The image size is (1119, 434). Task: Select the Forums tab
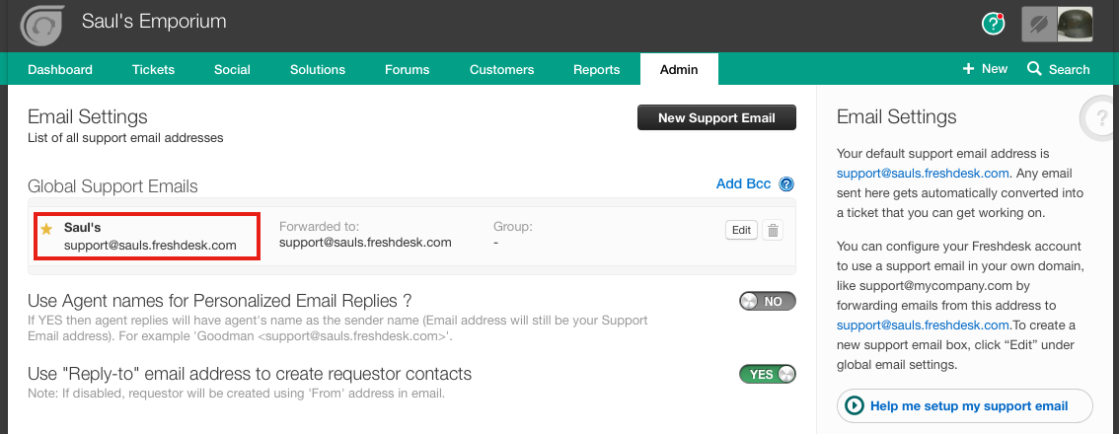tap(407, 69)
